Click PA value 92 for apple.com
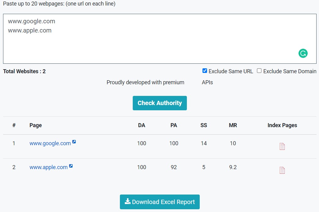The image size is (319, 212). [x=174, y=167]
